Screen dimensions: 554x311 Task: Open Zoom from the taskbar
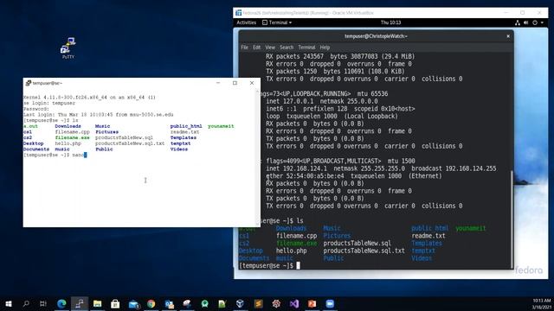(330, 303)
